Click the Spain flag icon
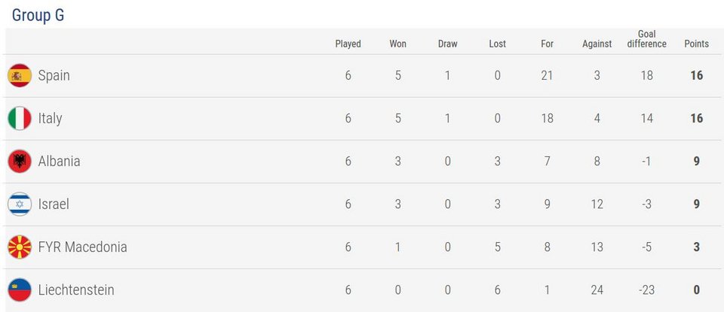 pos(20,75)
